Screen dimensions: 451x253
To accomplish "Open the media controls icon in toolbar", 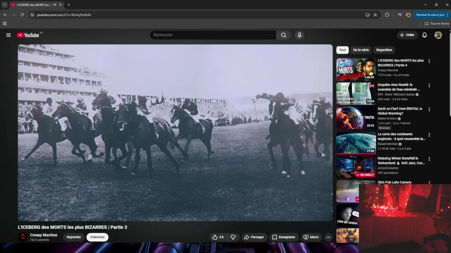I will coord(400,15).
